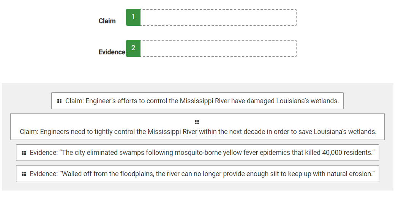Screen dimensions: 401x197
Task: Click the grip handle on the "Walled off" evidence
Action: click(24, 174)
